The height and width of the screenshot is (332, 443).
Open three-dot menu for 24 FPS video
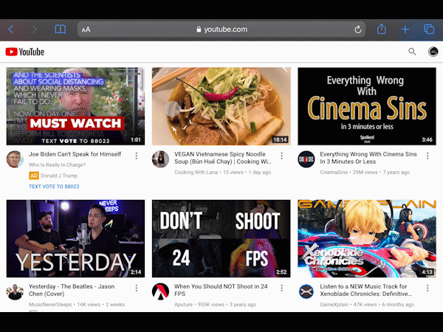282,288
